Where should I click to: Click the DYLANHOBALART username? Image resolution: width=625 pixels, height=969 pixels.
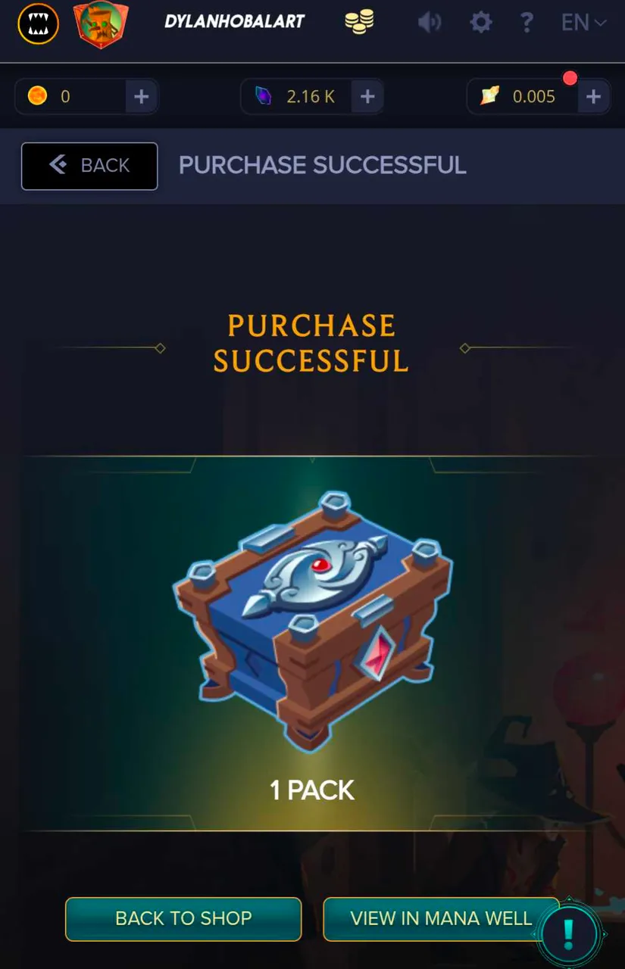(x=234, y=21)
